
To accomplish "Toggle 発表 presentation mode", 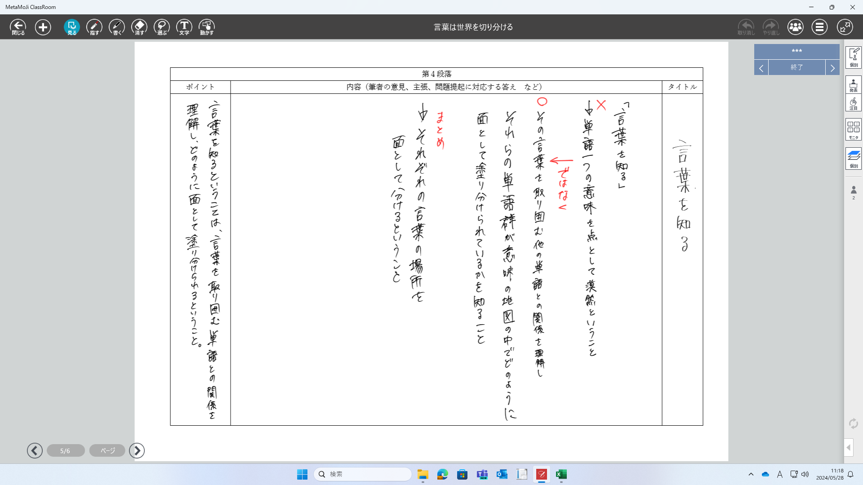I will point(853,84).
